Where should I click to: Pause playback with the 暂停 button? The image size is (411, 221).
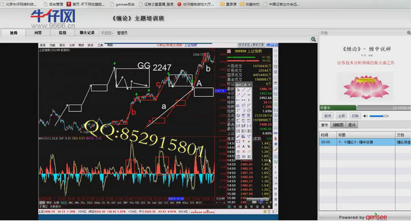point(328,116)
